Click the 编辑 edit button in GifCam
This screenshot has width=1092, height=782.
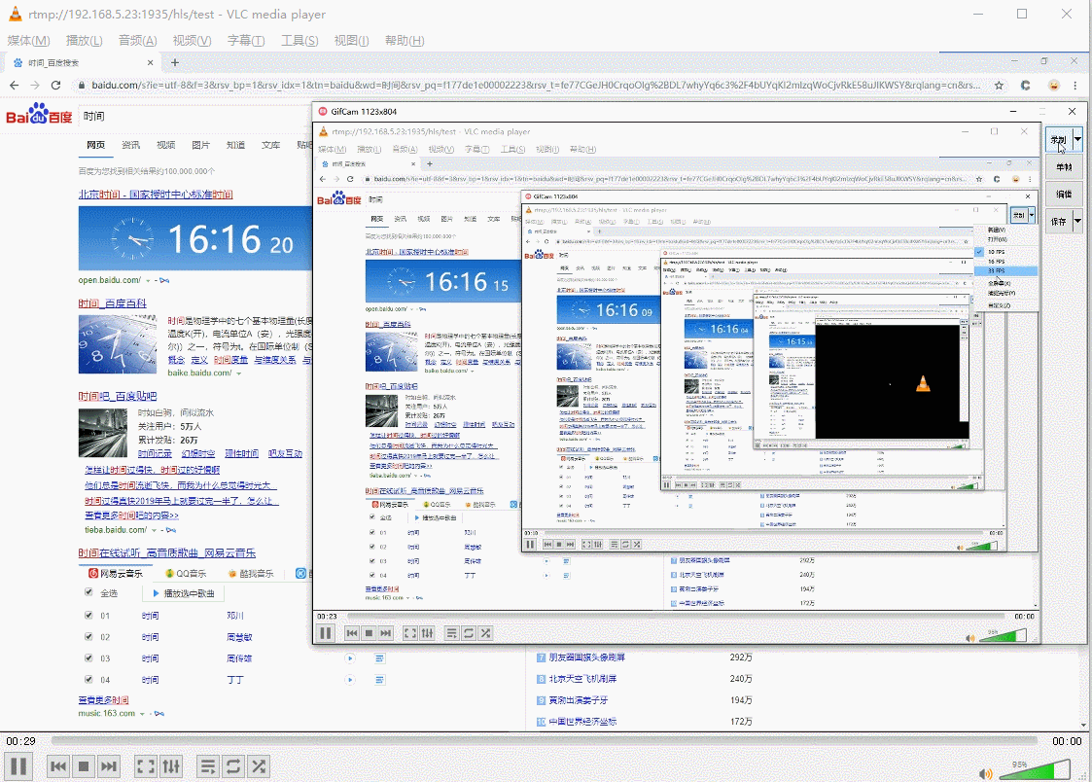click(x=1064, y=195)
